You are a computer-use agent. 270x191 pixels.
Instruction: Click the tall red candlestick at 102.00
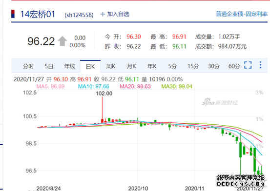tap(102, 110)
